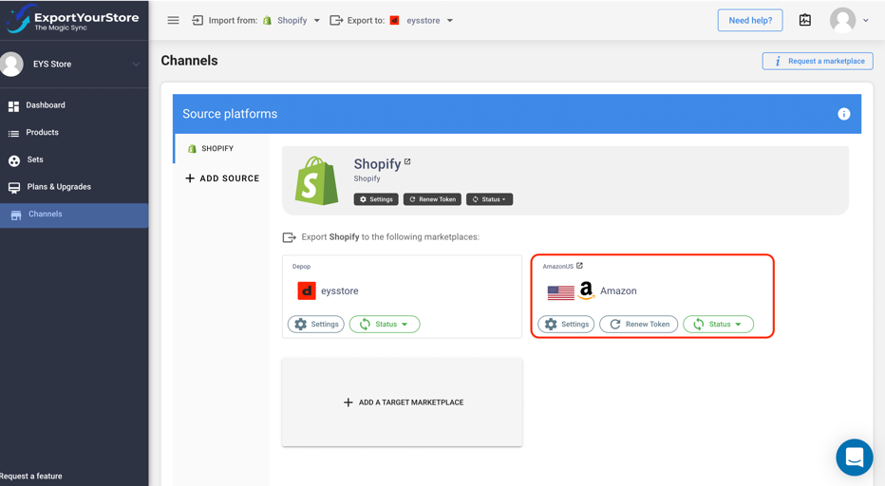This screenshot has height=486, width=885.
Task: Click Request a feature link
Action: click(x=31, y=476)
